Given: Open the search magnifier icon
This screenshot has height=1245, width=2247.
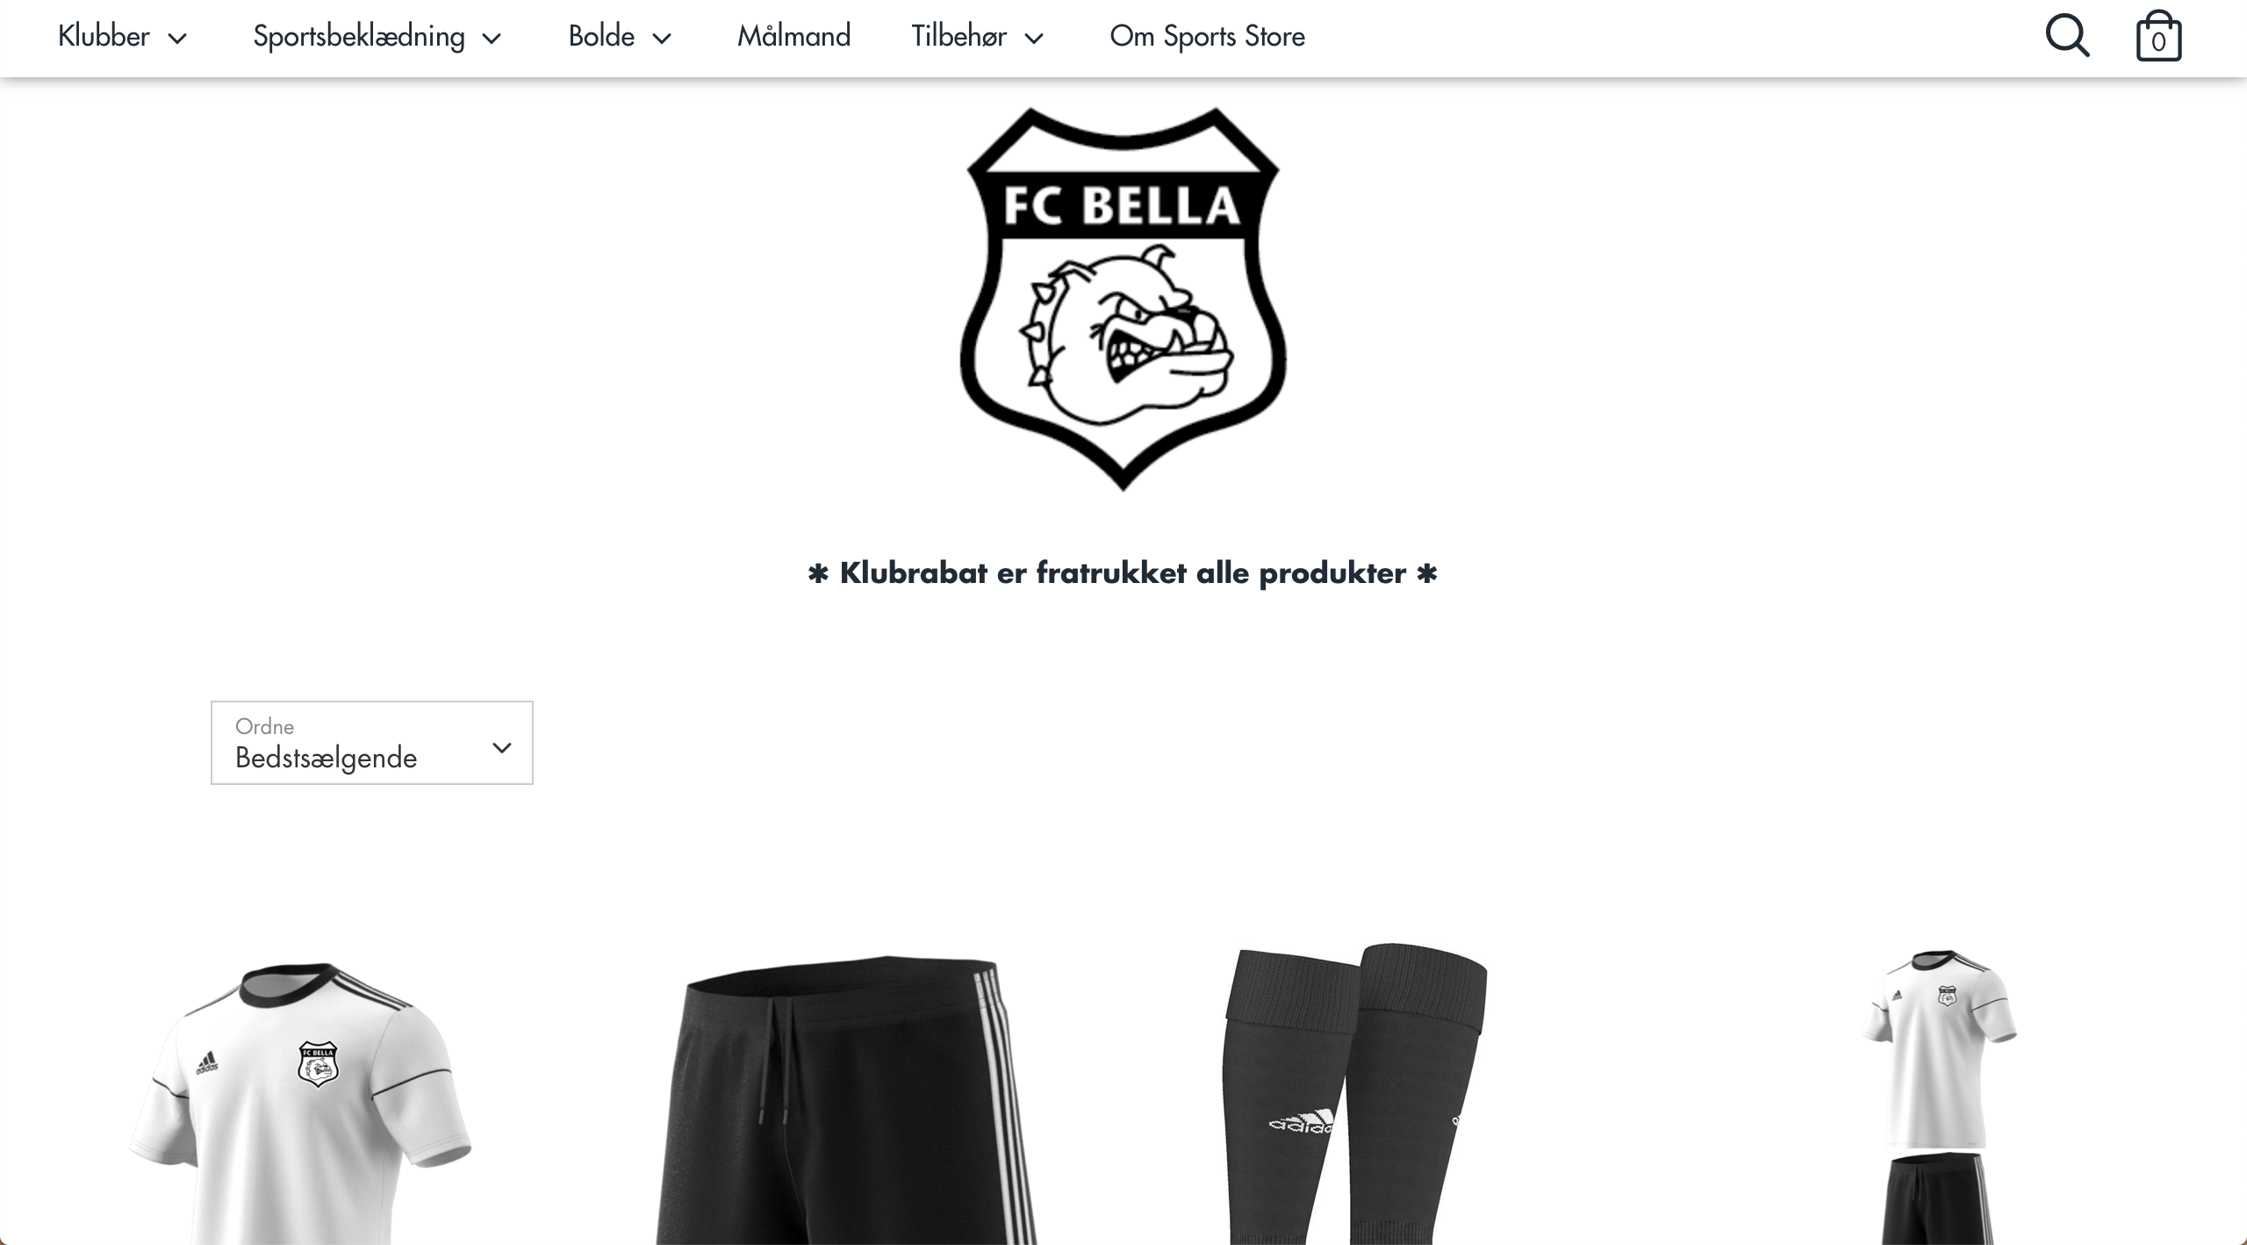Looking at the screenshot, I should point(2067,36).
